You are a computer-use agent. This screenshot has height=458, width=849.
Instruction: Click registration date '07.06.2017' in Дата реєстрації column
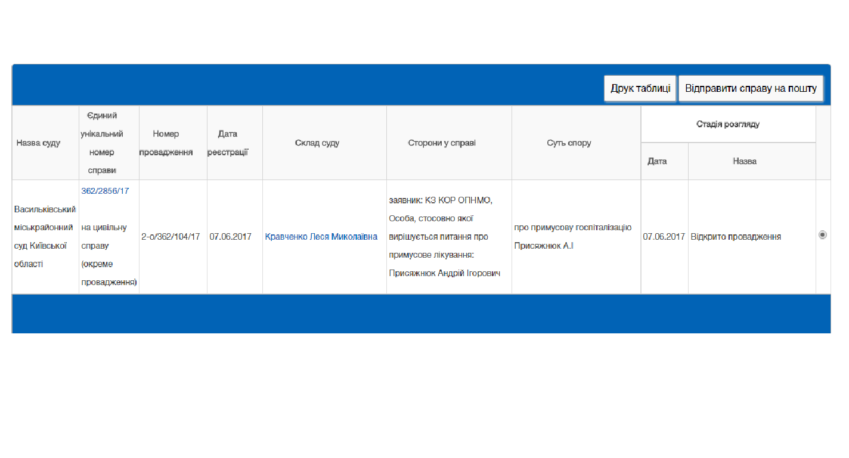click(230, 237)
